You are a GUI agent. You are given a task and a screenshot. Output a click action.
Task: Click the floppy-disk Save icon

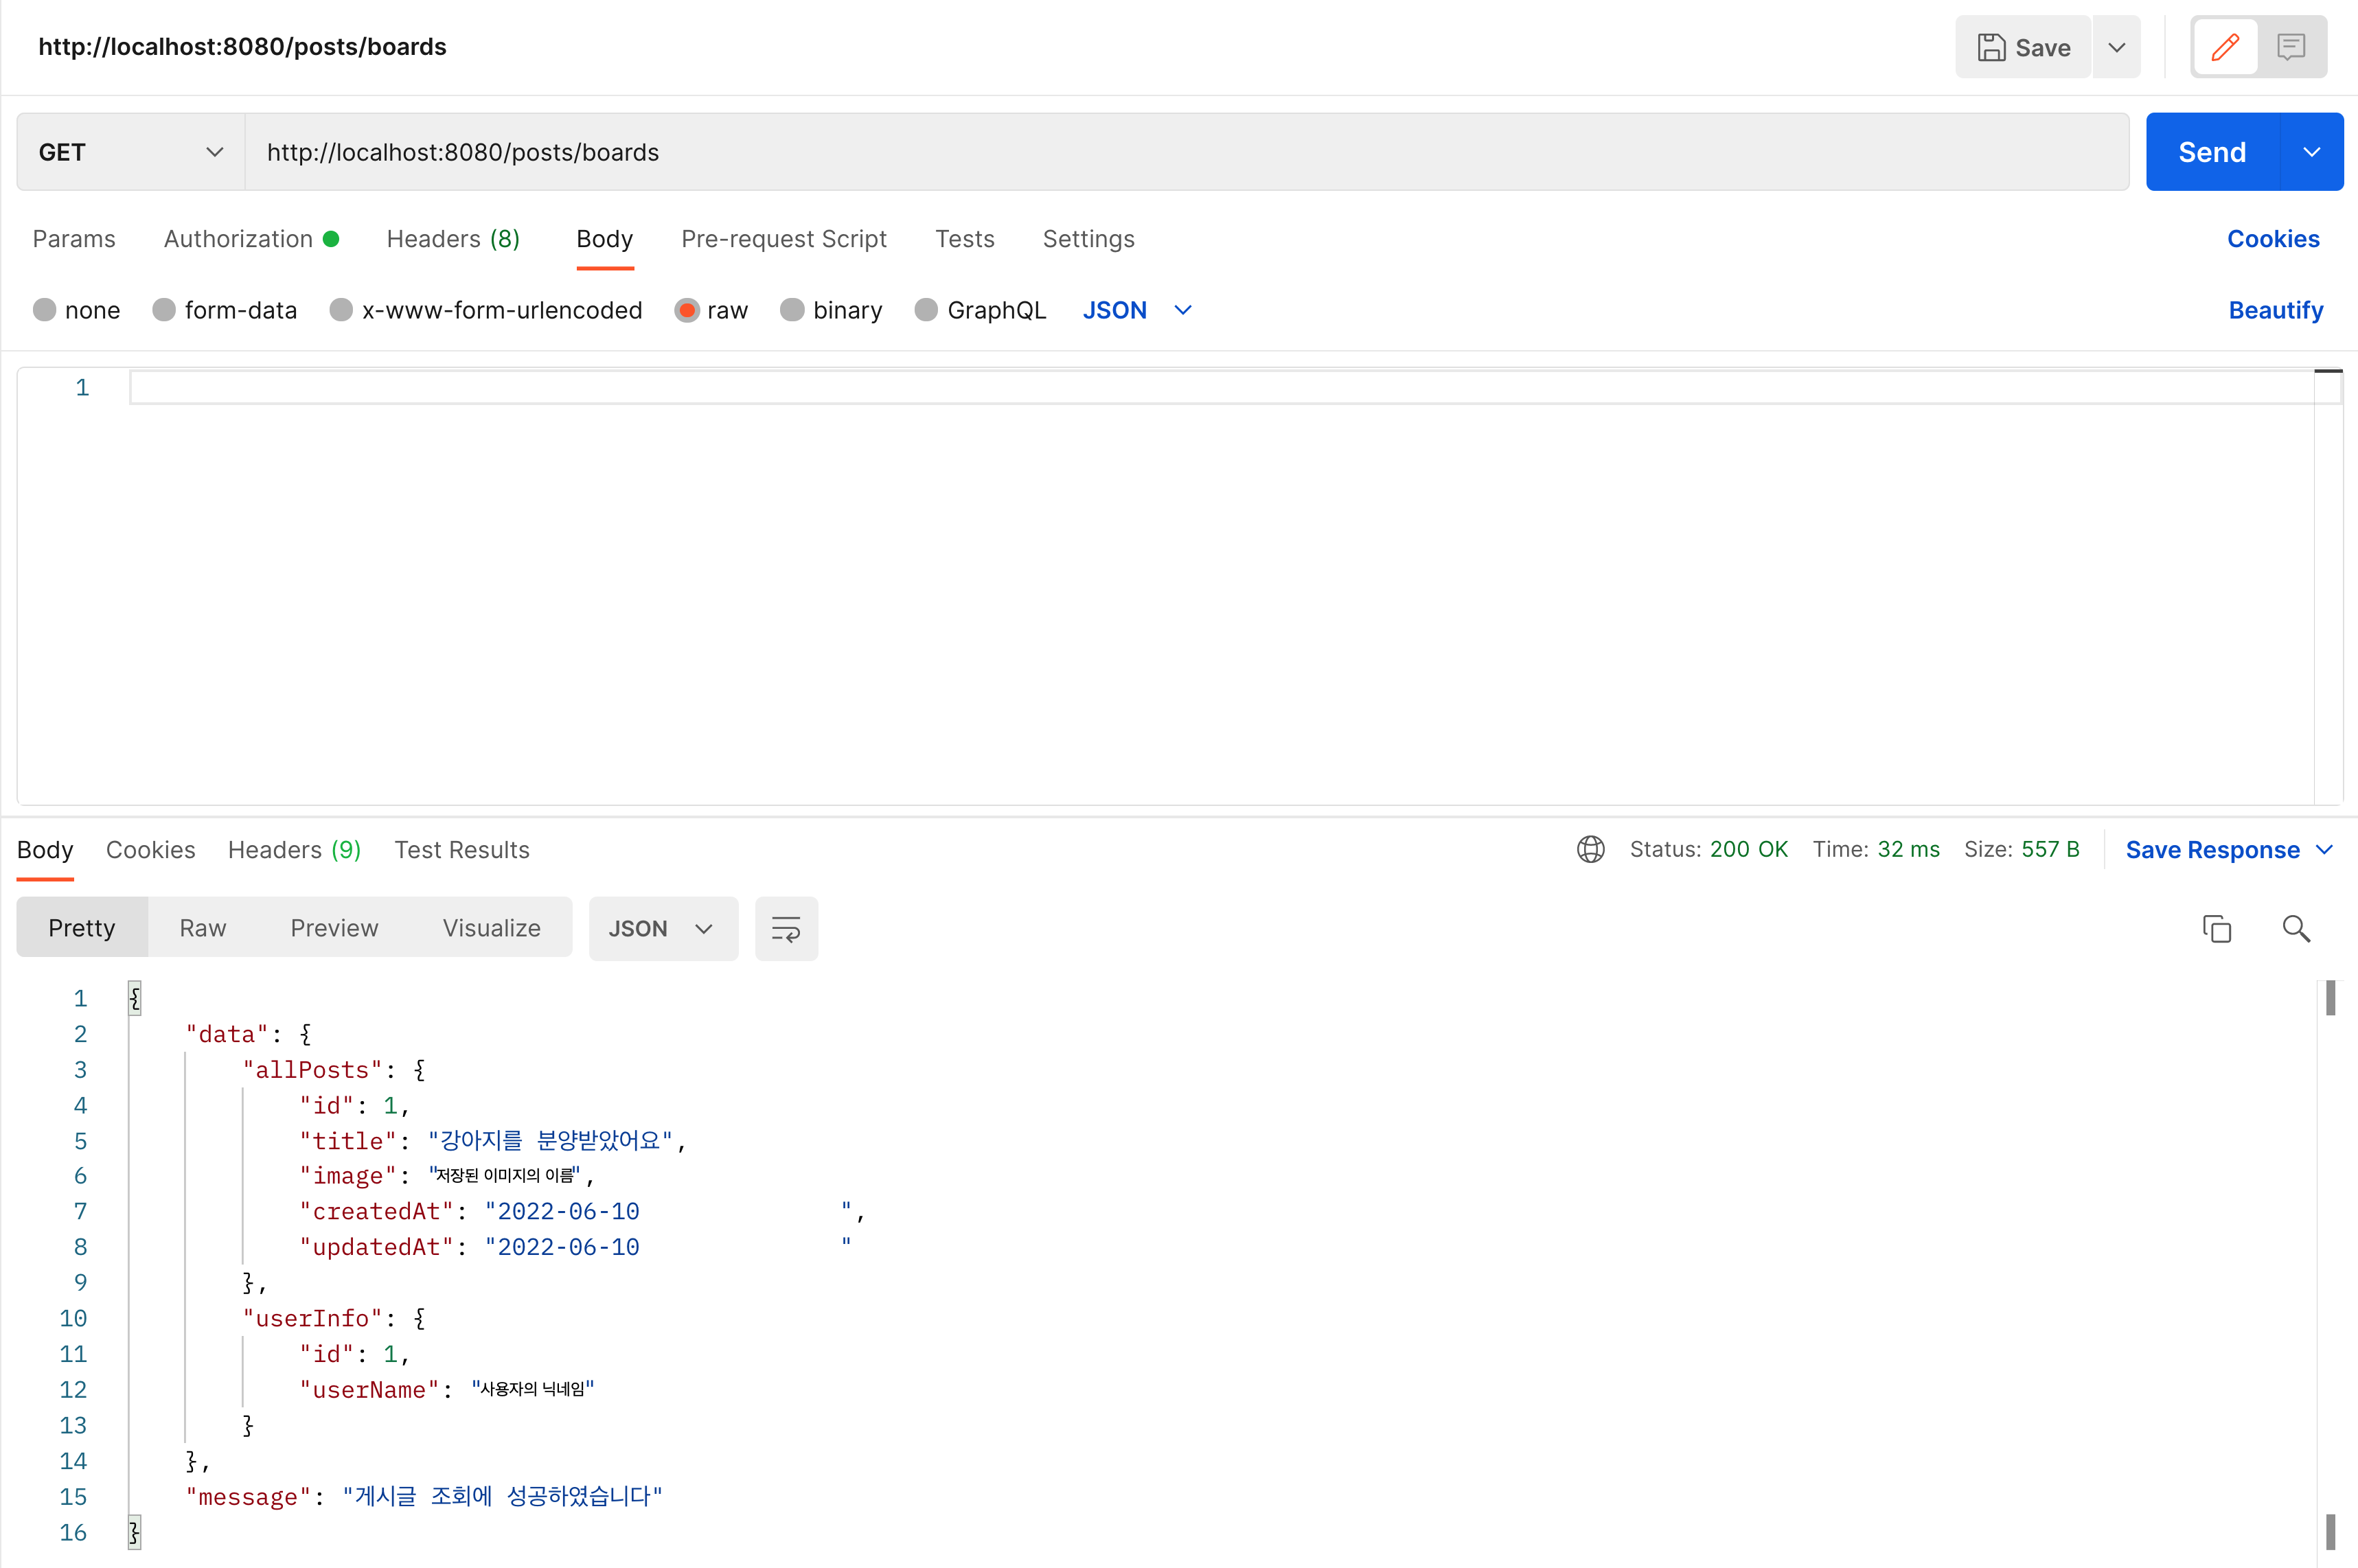tap(1991, 47)
